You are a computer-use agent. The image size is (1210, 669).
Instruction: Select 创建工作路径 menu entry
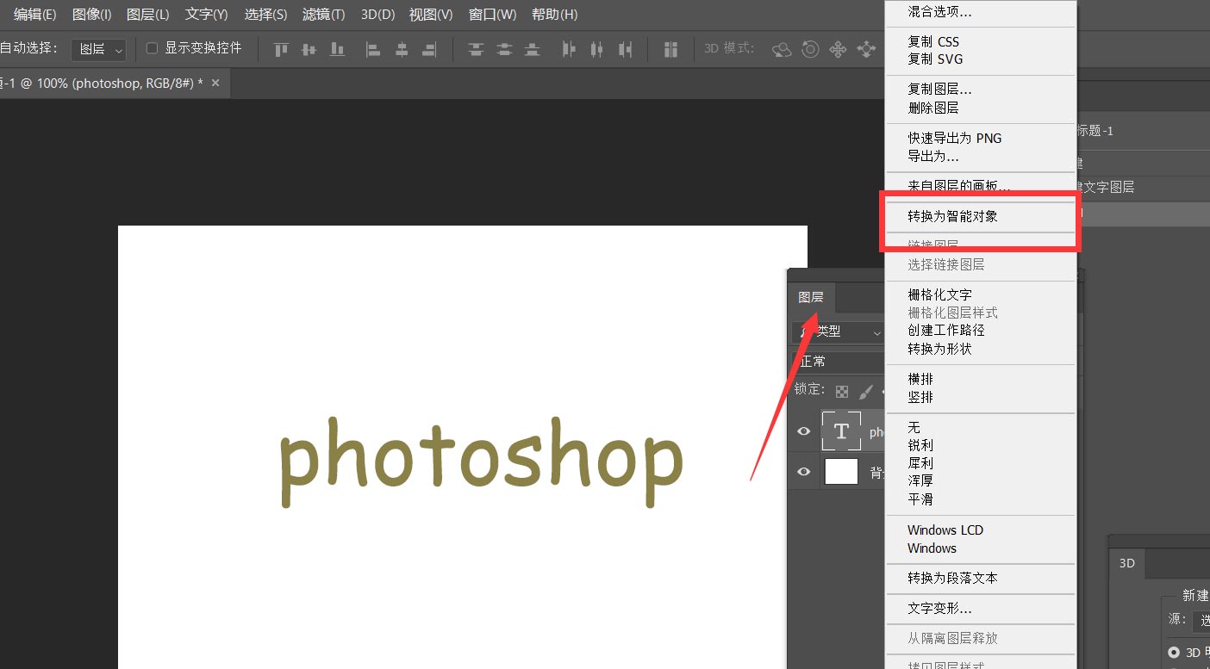[x=981, y=330]
